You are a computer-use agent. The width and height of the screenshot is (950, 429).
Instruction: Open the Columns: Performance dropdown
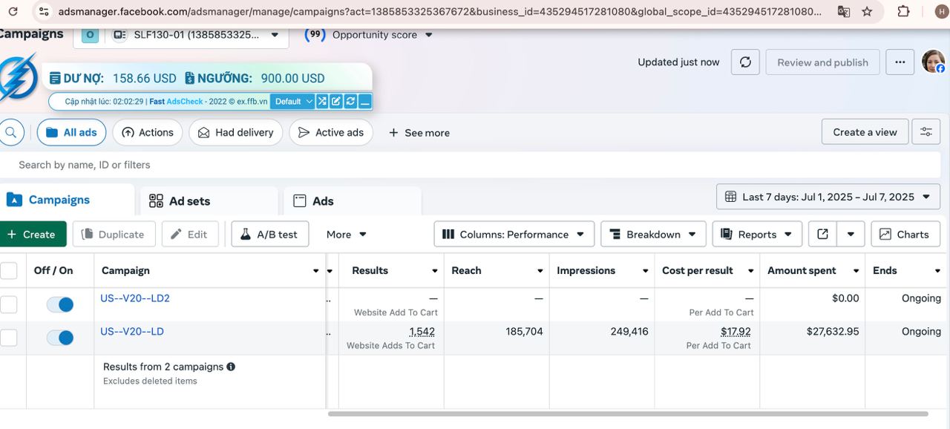pyautogui.click(x=514, y=235)
